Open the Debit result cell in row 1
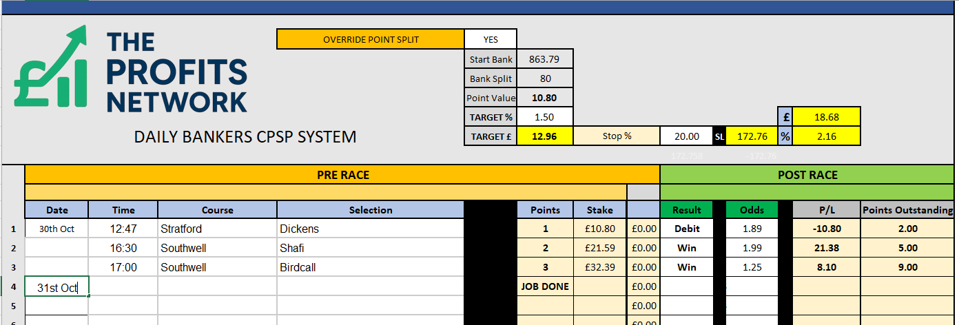The image size is (959, 325). 686,229
